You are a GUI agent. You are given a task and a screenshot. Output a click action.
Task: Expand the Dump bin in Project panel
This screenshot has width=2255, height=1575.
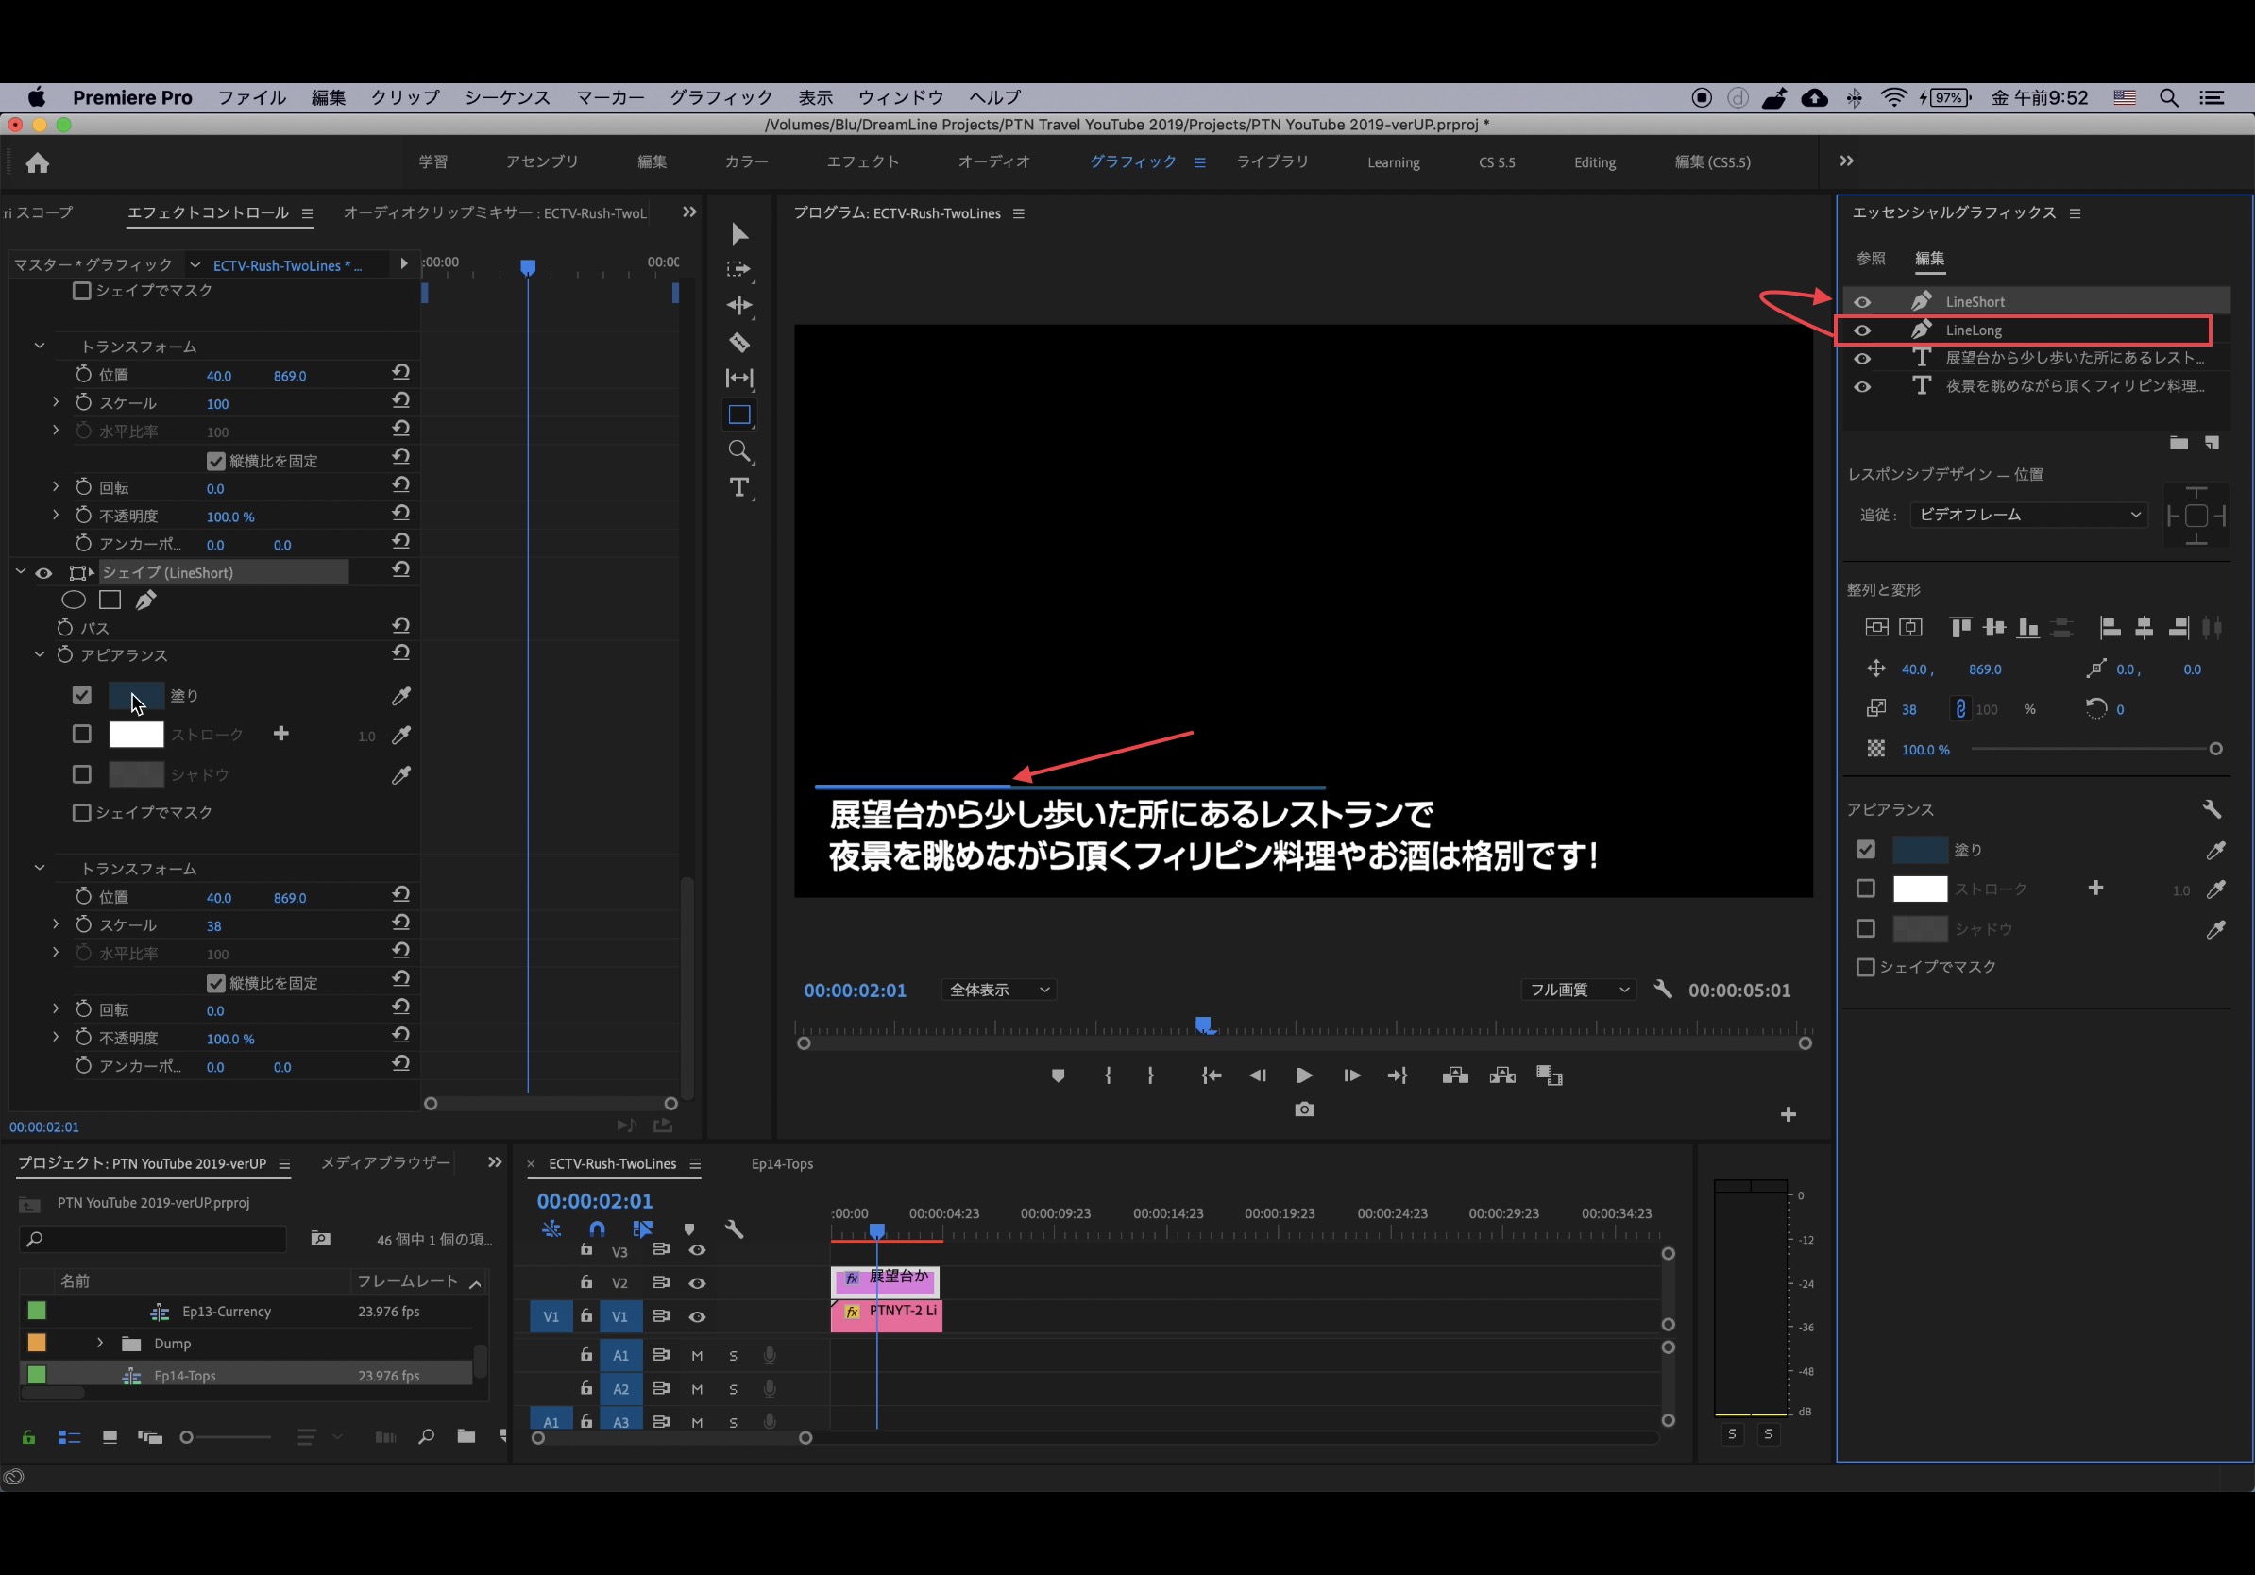click(x=99, y=1344)
